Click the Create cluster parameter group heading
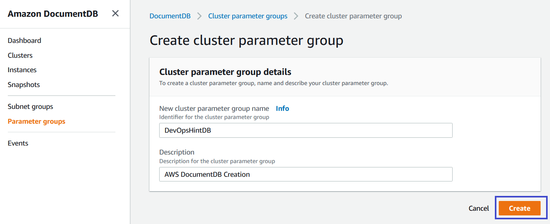This screenshot has height=224, width=550. pyautogui.click(x=246, y=41)
